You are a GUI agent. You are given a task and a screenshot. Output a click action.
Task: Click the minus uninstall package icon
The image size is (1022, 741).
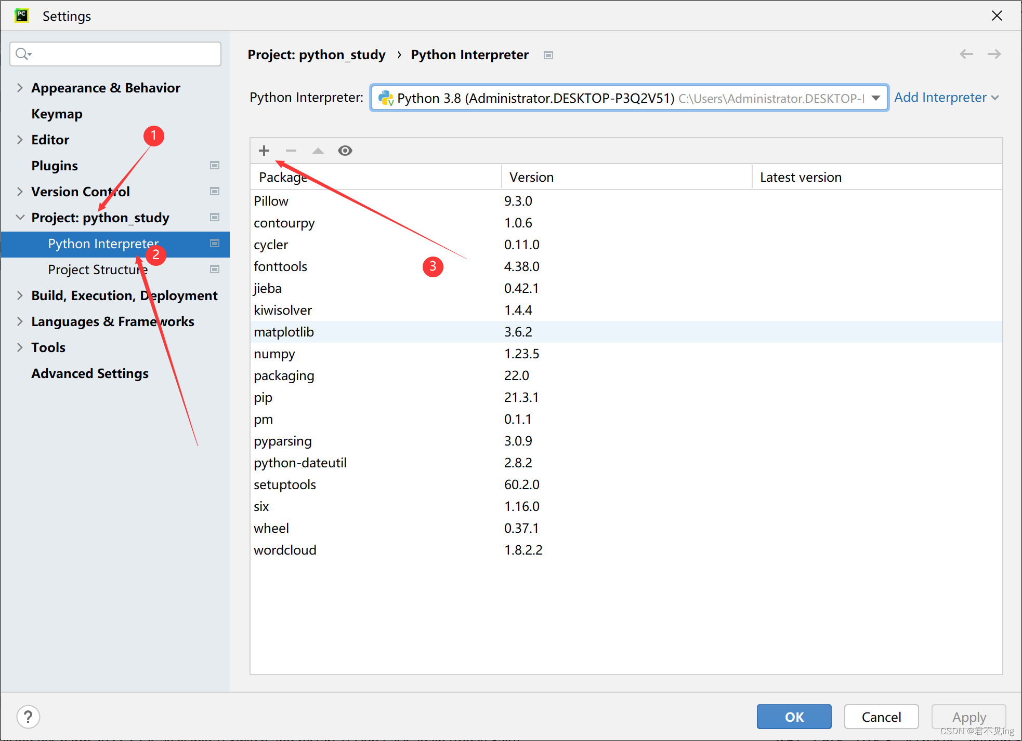[291, 151]
